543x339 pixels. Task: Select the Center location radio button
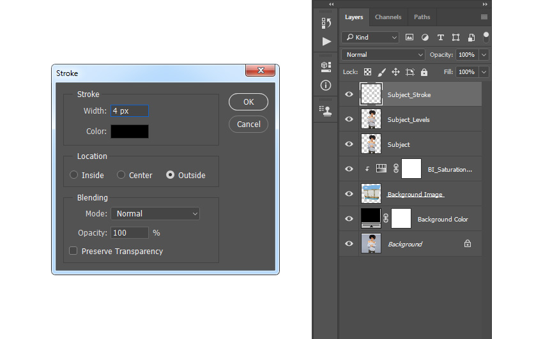[x=121, y=175]
